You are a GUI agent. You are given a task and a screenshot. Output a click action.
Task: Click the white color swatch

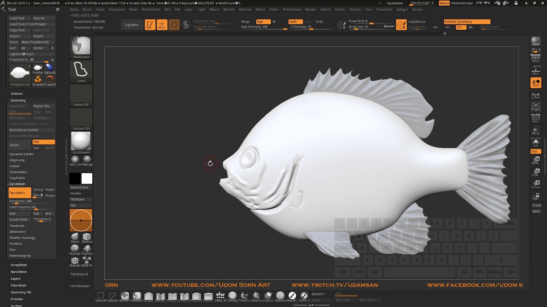tap(87, 179)
